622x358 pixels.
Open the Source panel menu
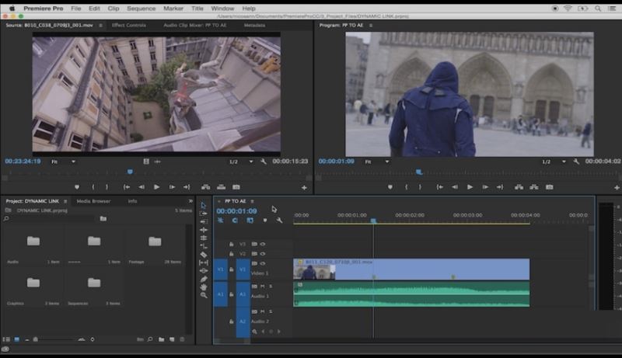(100, 26)
